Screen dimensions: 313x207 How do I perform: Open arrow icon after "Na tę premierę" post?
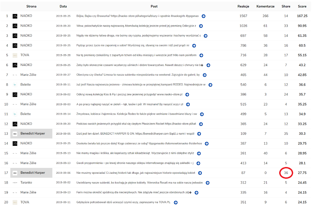[201, 55]
